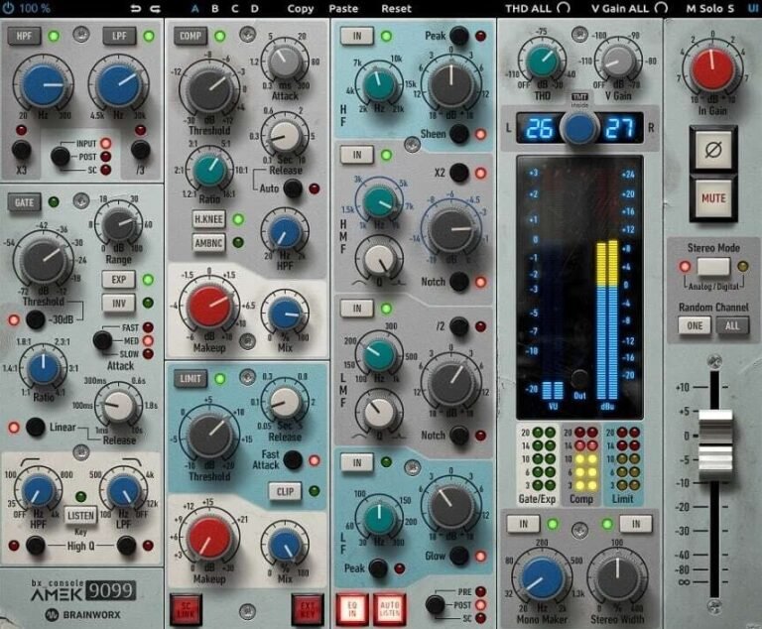
Task: Click Copy in the top bar
Action: click(301, 8)
